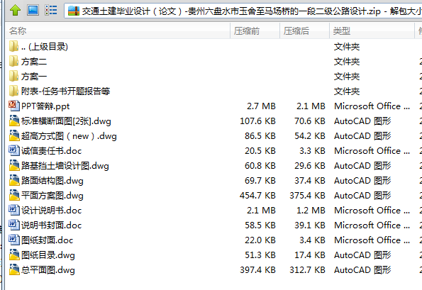Screen dimensions: 422x290
Task: Sort by the 压缩前 column header
Action: click(255, 30)
